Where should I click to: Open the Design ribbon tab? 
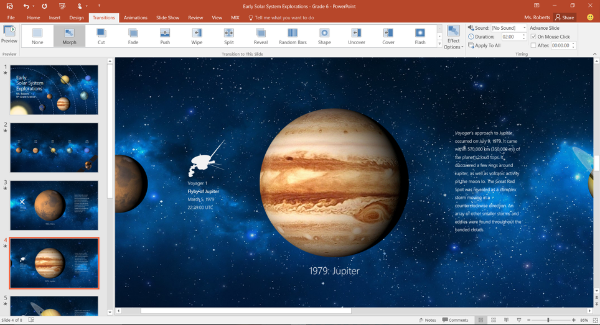[x=77, y=18]
